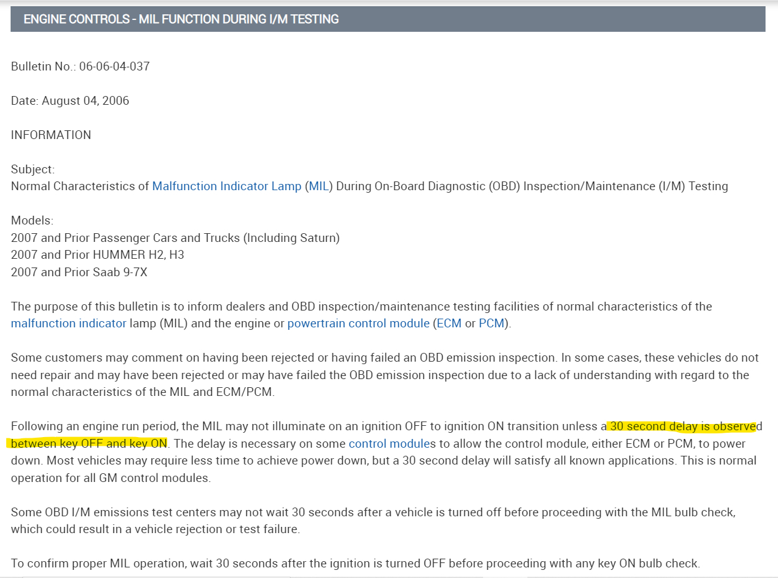Open the malfunction indicator link in the purpose paragraph
778x578 pixels.
(69, 324)
